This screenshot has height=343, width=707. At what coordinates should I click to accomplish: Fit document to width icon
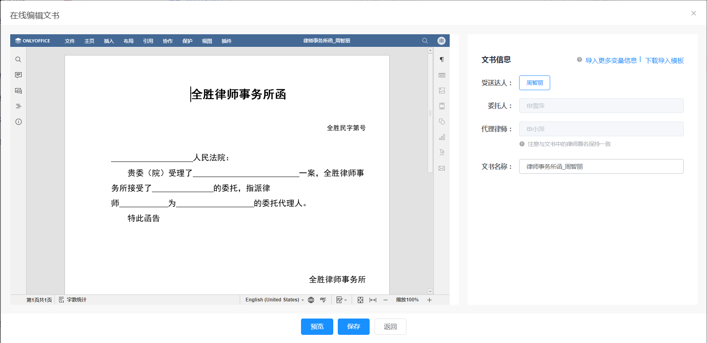373,300
